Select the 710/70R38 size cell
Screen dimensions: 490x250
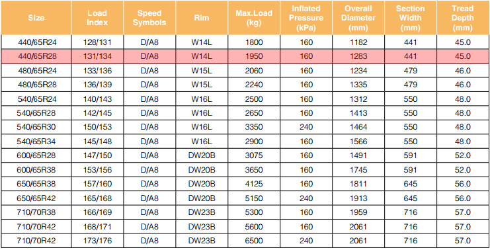[x=36, y=212]
